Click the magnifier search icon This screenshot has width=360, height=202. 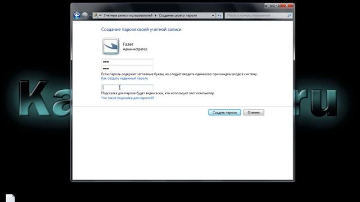tap(289, 15)
